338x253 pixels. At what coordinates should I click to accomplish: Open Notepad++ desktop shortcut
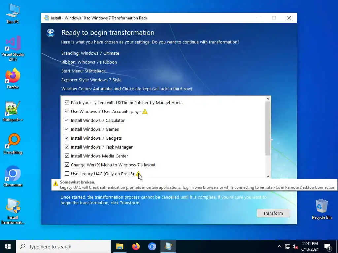[x=13, y=111]
